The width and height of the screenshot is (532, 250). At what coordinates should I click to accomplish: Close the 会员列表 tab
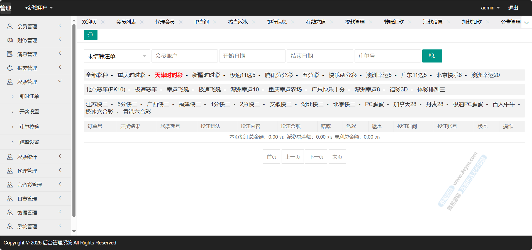[x=142, y=22]
